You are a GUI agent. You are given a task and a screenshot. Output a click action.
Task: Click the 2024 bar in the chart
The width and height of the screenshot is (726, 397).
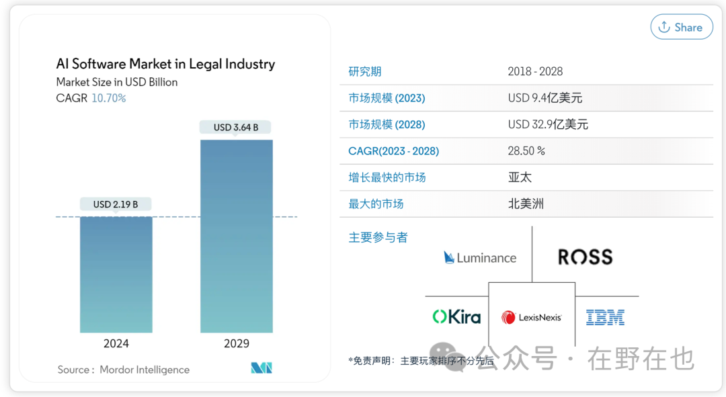(x=116, y=274)
